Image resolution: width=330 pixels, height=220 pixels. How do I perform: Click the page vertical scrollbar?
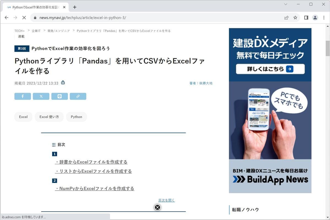(328, 48)
